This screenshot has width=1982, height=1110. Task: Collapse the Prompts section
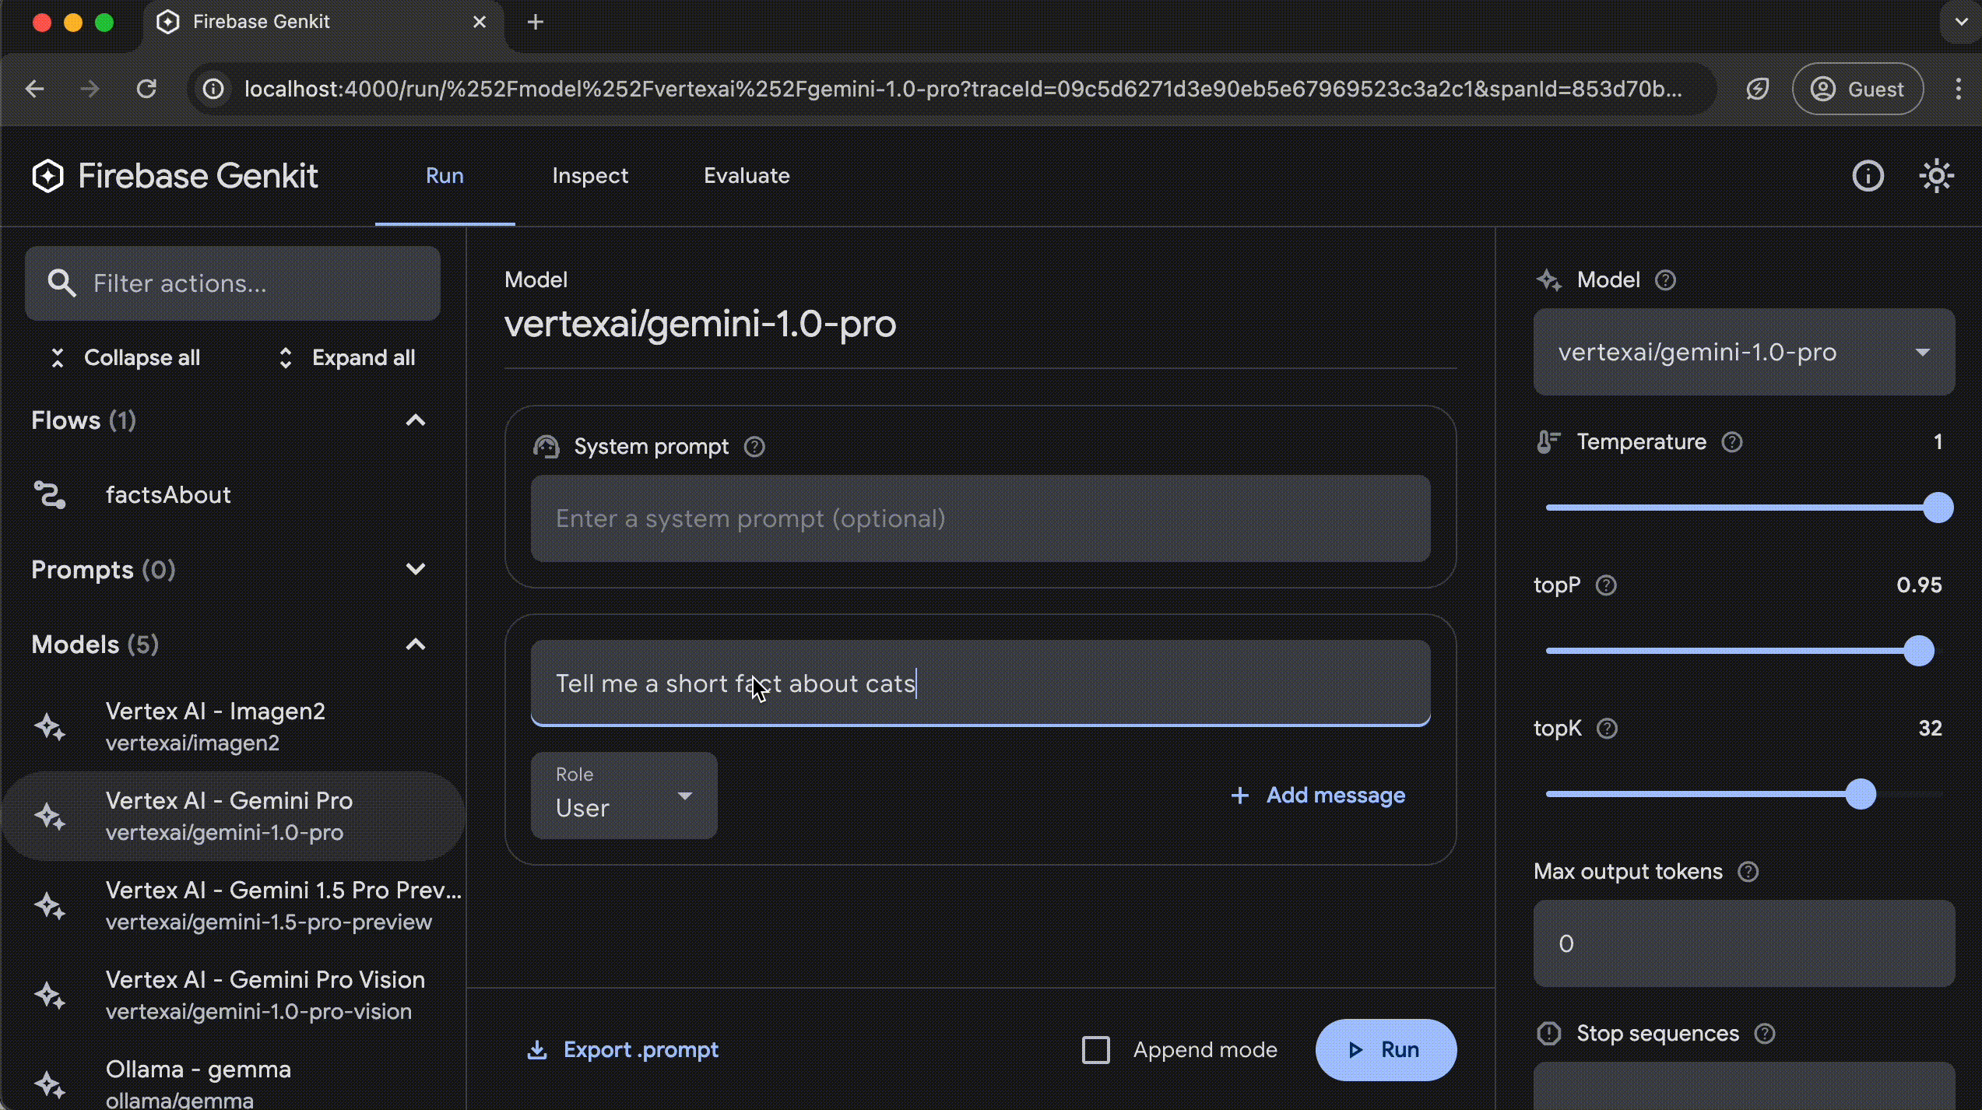coord(416,569)
